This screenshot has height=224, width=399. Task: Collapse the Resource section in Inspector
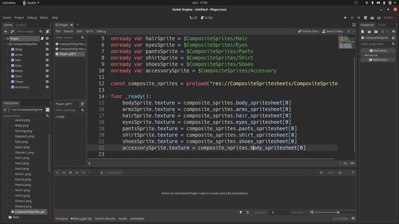coord(362,55)
